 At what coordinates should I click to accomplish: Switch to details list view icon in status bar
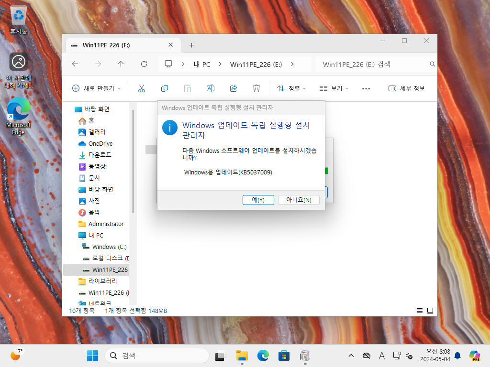click(x=420, y=311)
